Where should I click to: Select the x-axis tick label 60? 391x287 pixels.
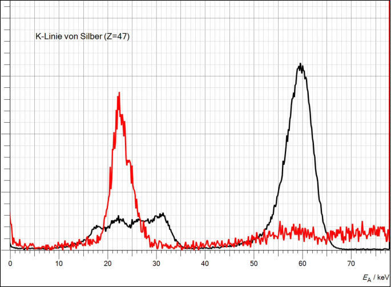click(x=303, y=264)
